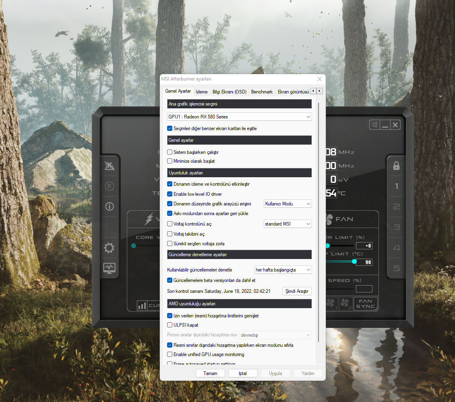Select fan 2 icon
This screenshot has width=455, height=402.
(345, 303)
